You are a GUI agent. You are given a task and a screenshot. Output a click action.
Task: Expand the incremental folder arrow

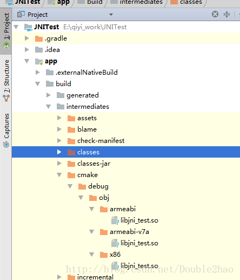(59, 277)
